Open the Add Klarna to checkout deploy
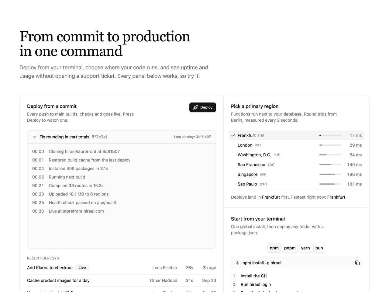 [122, 268]
